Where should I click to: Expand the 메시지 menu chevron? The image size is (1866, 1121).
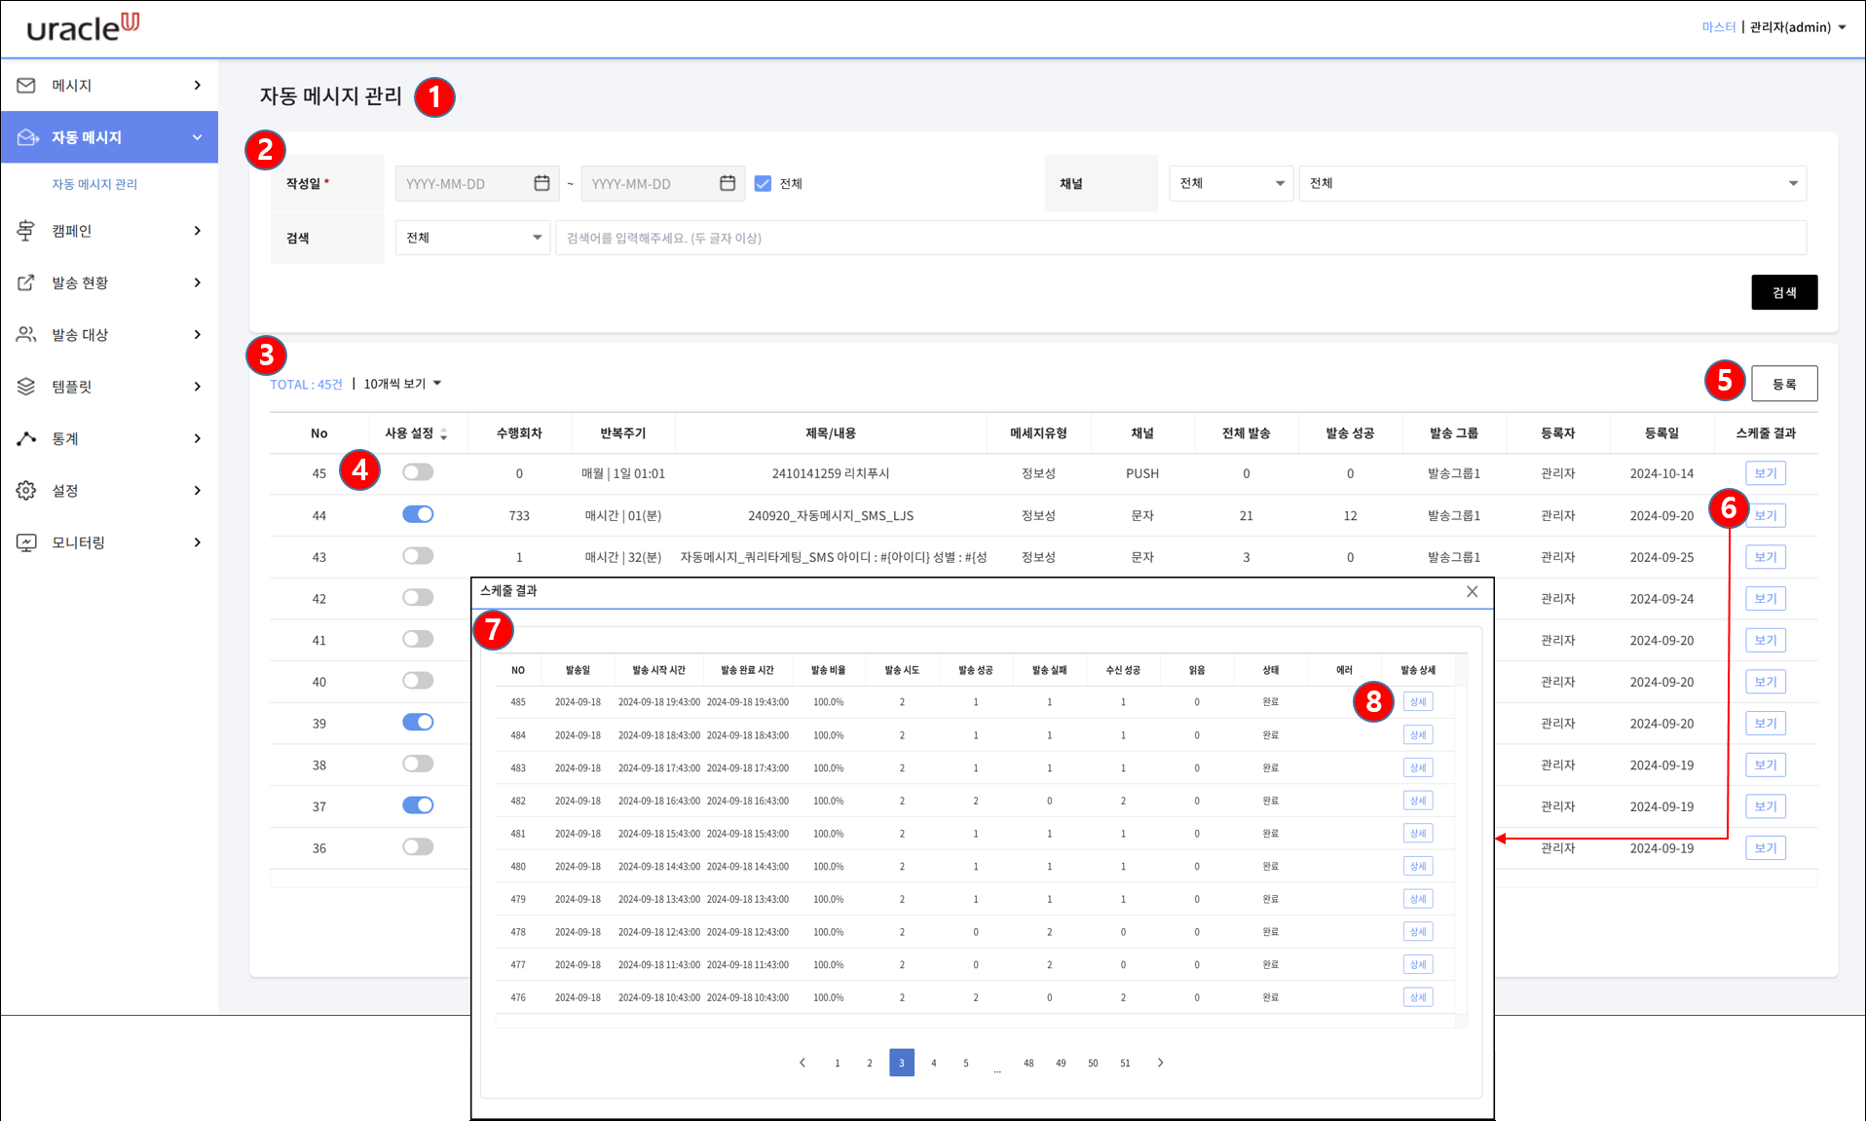click(x=198, y=86)
